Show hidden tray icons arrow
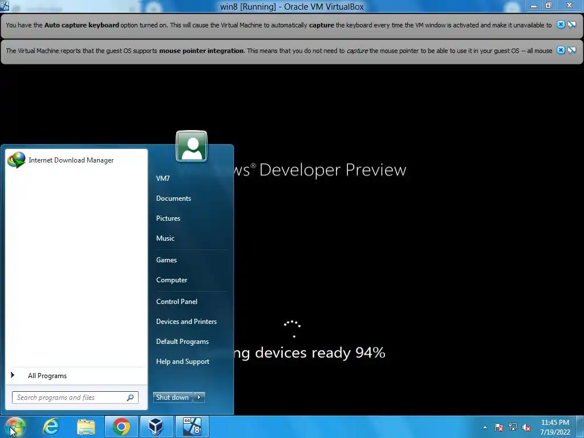Screen dimensions: 584x438 485,427
